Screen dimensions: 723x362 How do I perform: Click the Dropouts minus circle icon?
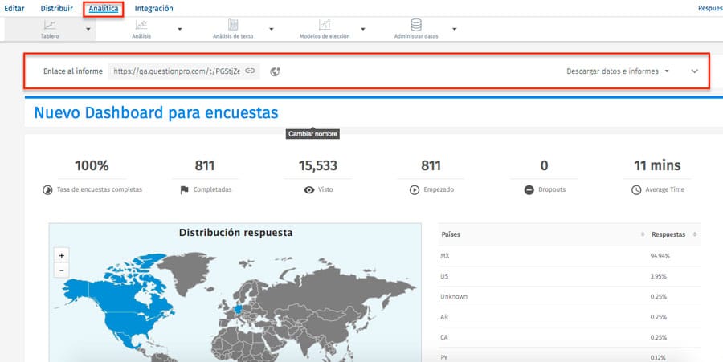coord(529,189)
